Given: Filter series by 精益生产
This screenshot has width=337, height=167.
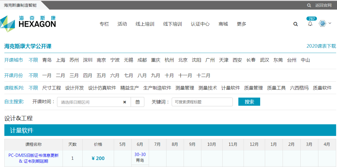Looking at the screenshot, I should 130,88.
